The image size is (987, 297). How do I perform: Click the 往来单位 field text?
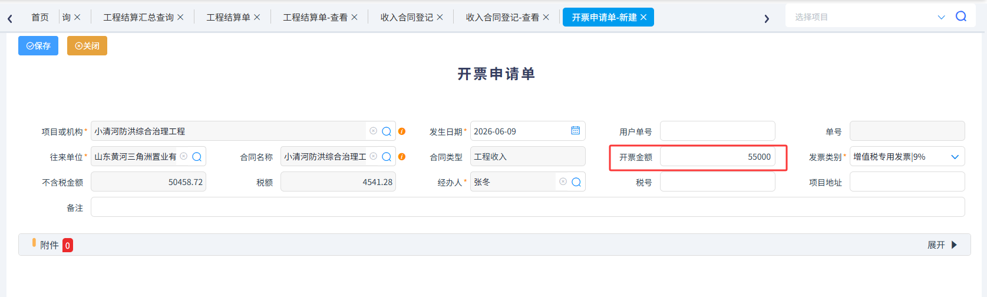pos(135,157)
